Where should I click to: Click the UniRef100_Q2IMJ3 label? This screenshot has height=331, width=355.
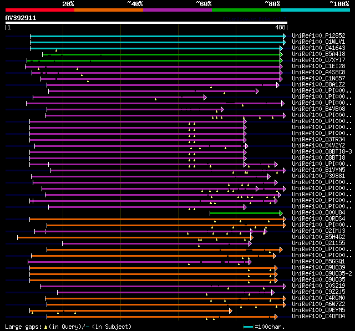pos(318,231)
